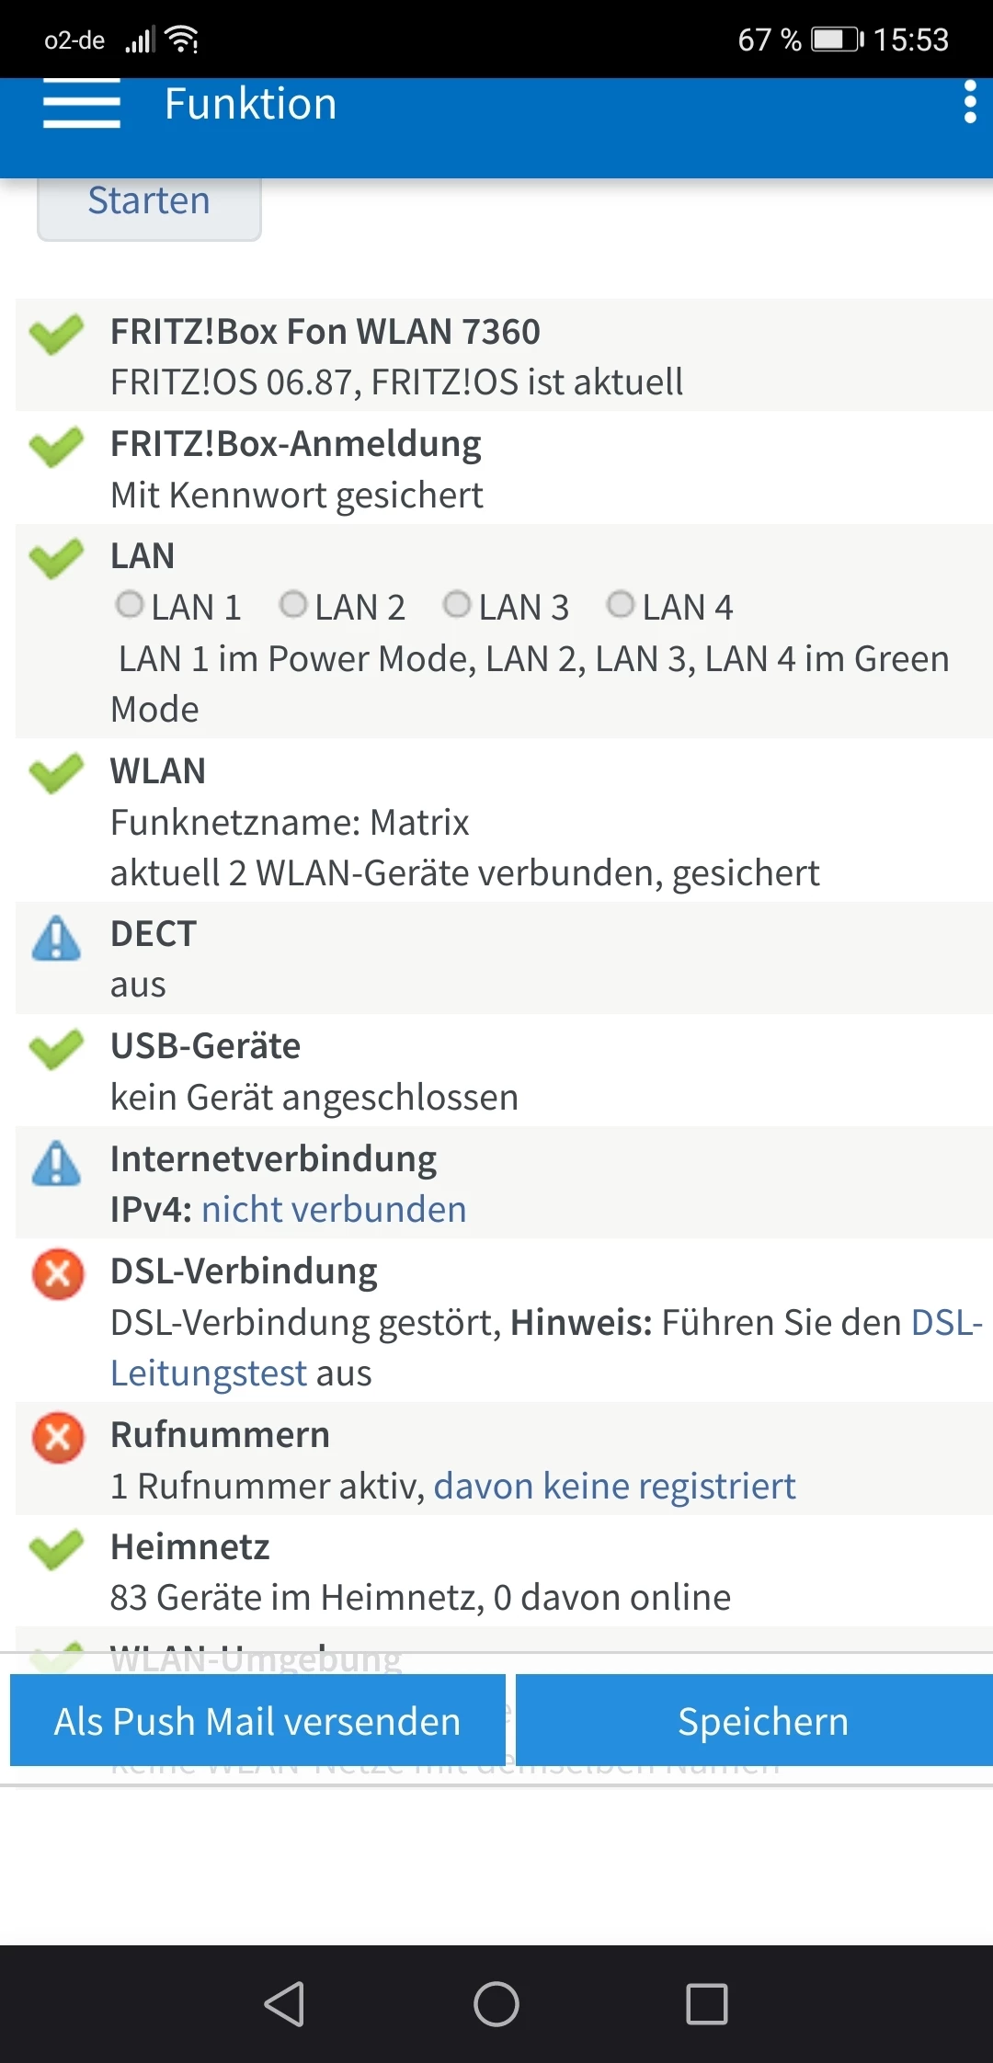The width and height of the screenshot is (993, 2063).
Task: Tap the green checkmark beside FRITZ!Box-Anmeldung
Action: point(56,447)
